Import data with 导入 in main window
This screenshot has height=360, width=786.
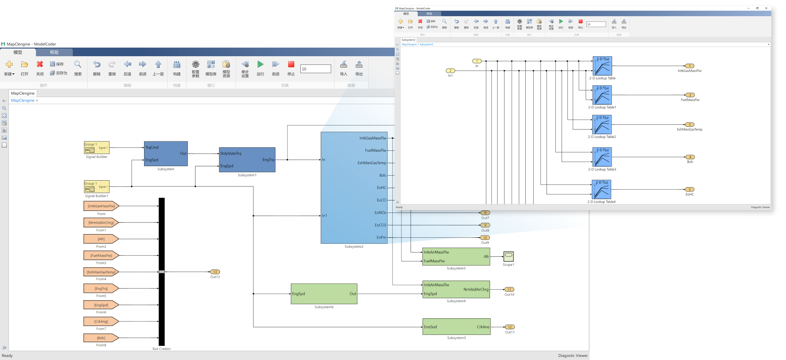pyautogui.click(x=344, y=68)
